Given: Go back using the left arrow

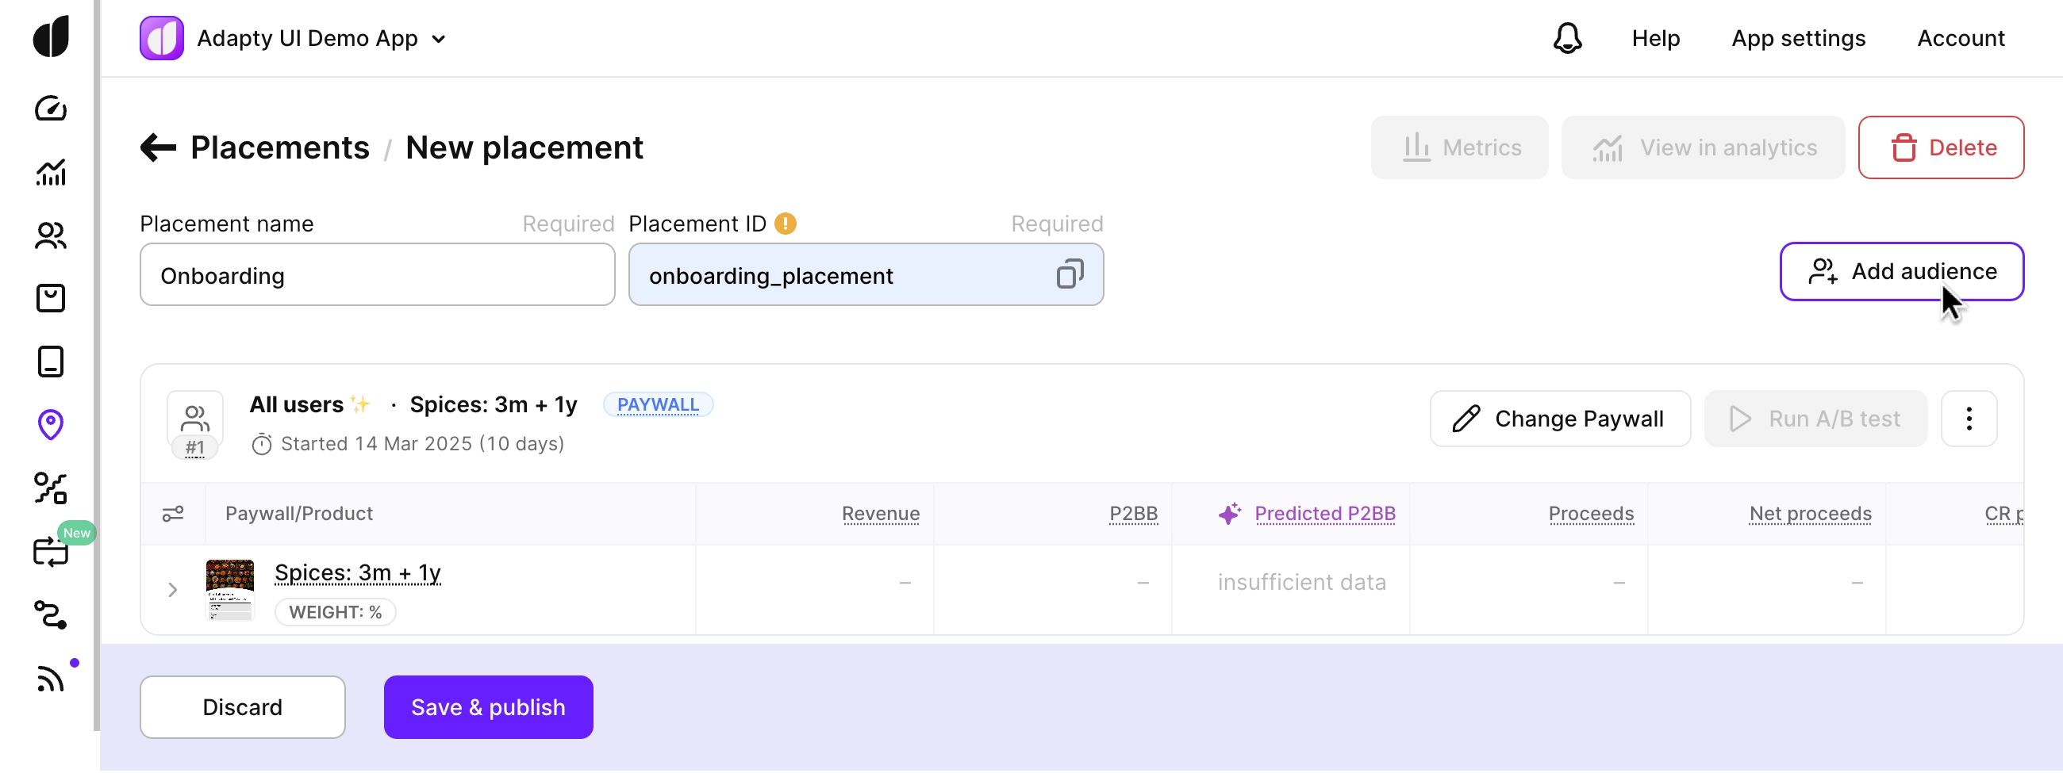Looking at the screenshot, I should (x=158, y=147).
